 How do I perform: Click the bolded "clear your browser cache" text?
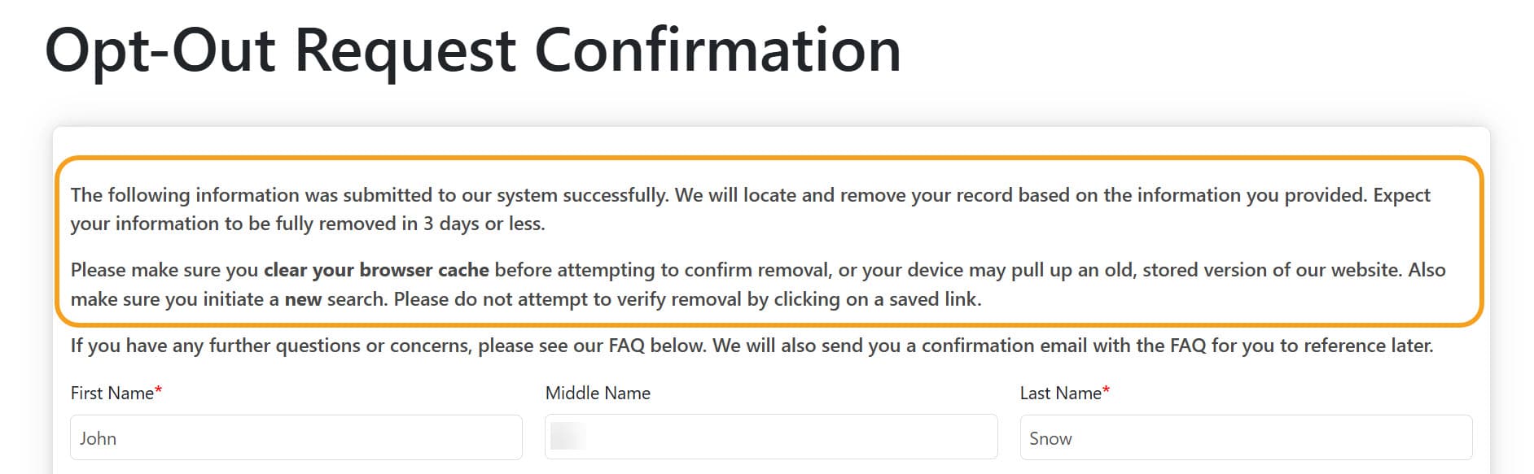(376, 270)
